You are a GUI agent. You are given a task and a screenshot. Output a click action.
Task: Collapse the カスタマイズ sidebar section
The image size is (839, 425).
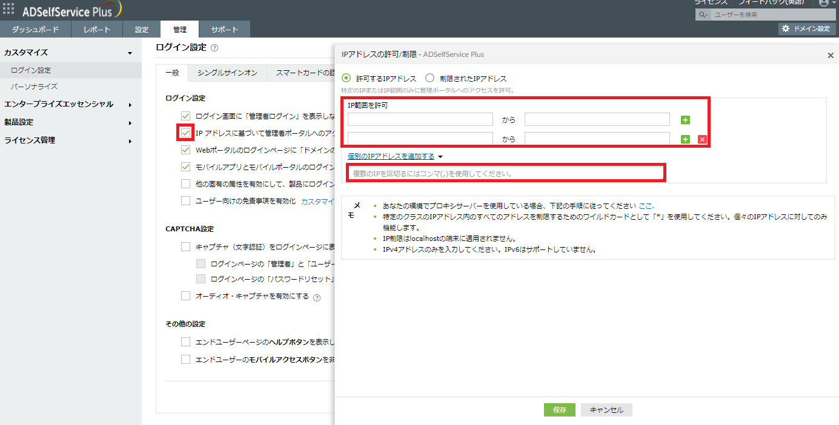coord(130,53)
